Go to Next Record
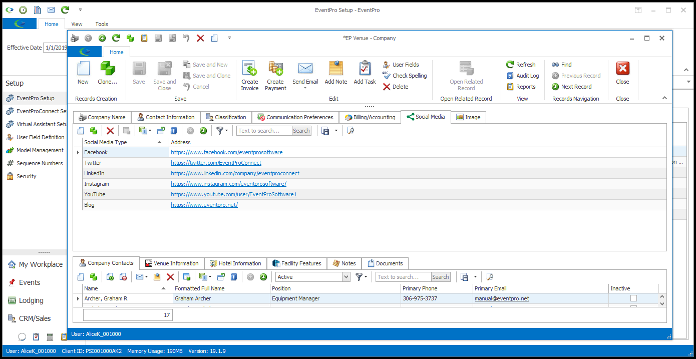 [x=571, y=87]
